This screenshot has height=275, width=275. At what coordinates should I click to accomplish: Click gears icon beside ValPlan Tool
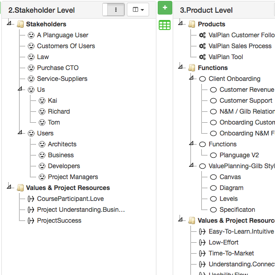(x=202, y=57)
